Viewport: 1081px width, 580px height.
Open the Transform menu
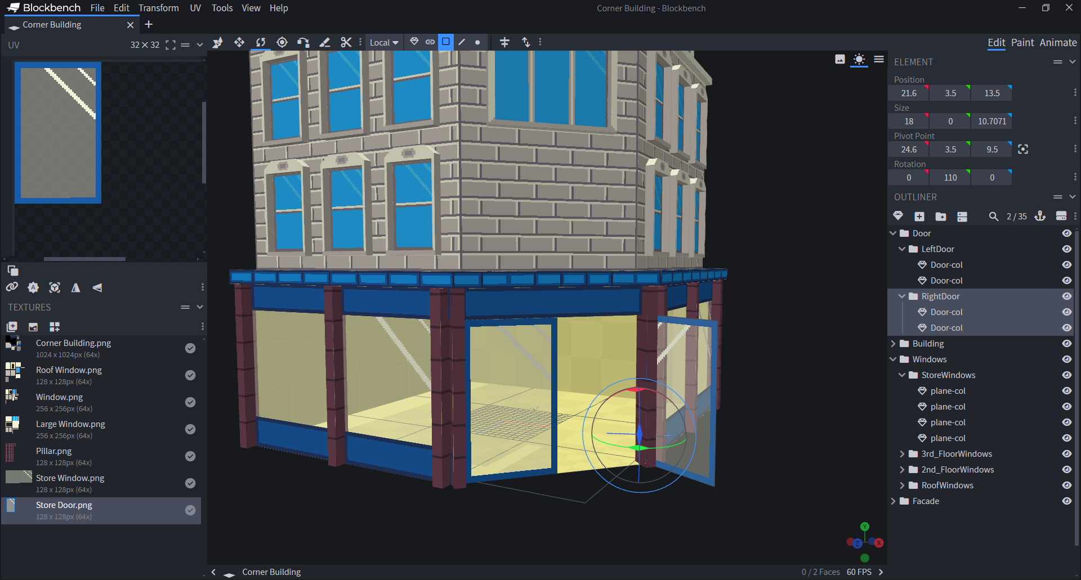point(159,8)
